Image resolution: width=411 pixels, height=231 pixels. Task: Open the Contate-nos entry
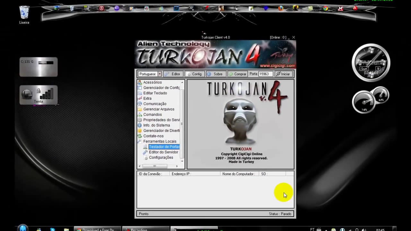pos(153,136)
